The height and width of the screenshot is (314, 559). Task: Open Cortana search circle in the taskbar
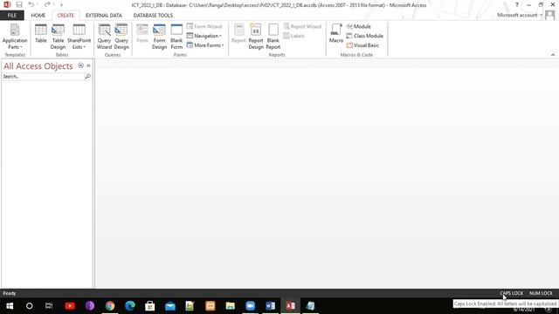coord(29,306)
